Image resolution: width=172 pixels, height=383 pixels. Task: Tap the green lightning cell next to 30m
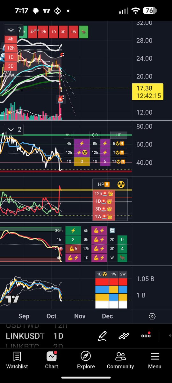point(73,230)
